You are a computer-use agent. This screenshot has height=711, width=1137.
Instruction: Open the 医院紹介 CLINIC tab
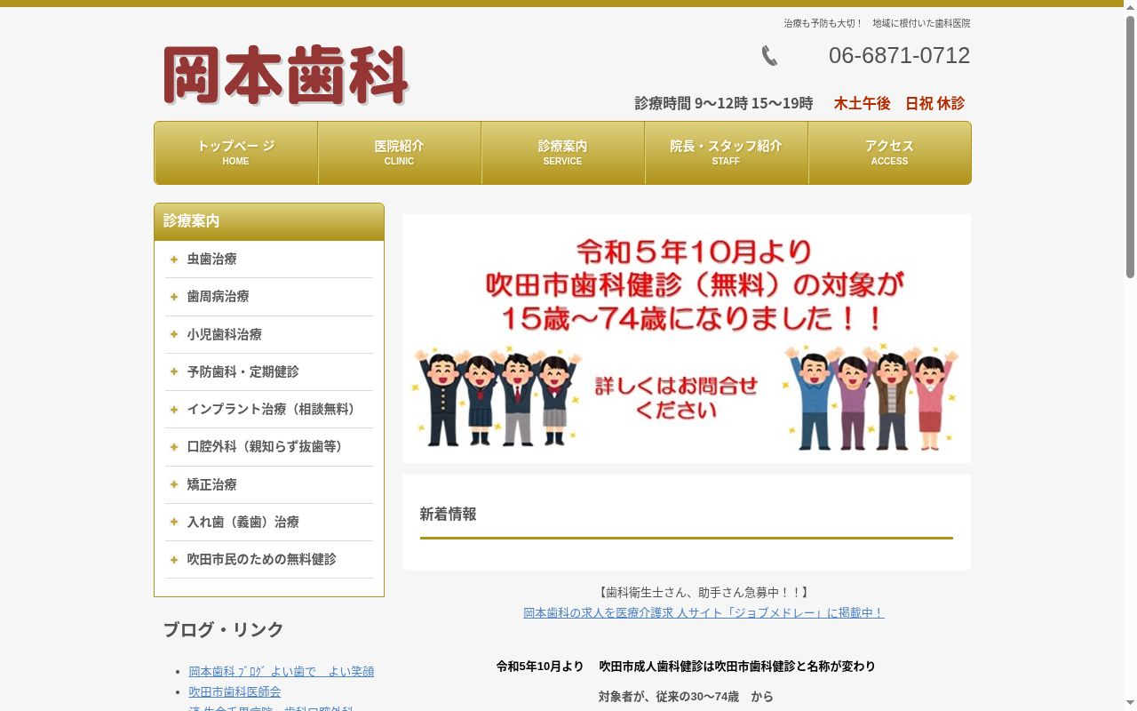coord(400,153)
